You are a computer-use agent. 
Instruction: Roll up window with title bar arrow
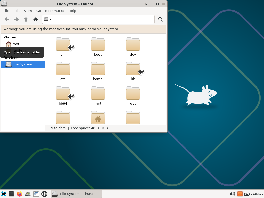146,4
